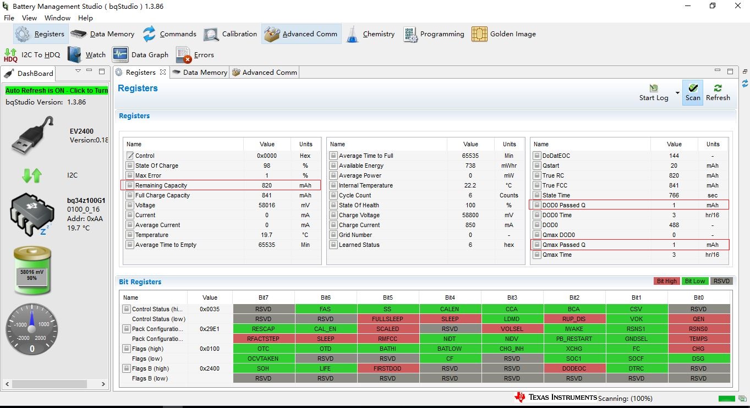The width and height of the screenshot is (750, 408).
Task: Toggle the Auto Refresh ON banner
Action: (57, 91)
